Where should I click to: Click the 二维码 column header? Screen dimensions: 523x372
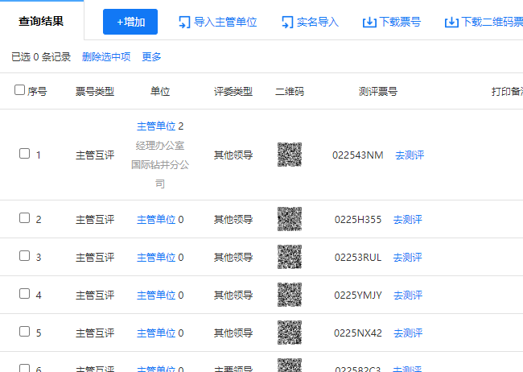pyautogui.click(x=290, y=91)
